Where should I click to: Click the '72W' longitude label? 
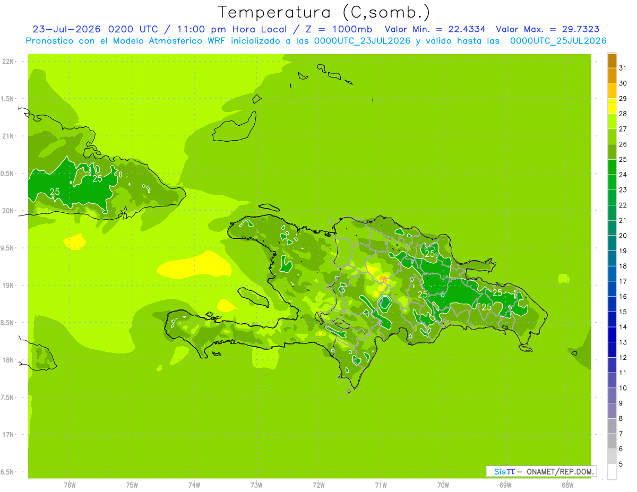click(x=318, y=485)
